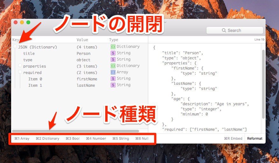Click the green zoom window button

point(28,22)
